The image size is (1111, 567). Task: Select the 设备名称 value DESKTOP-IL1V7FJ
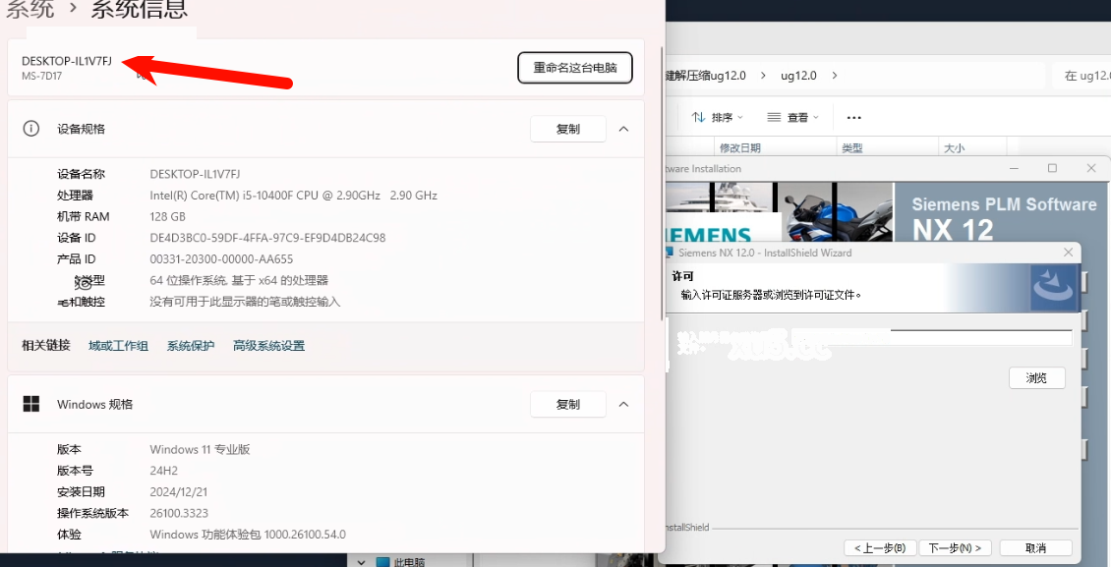pyautogui.click(x=195, y=174)
